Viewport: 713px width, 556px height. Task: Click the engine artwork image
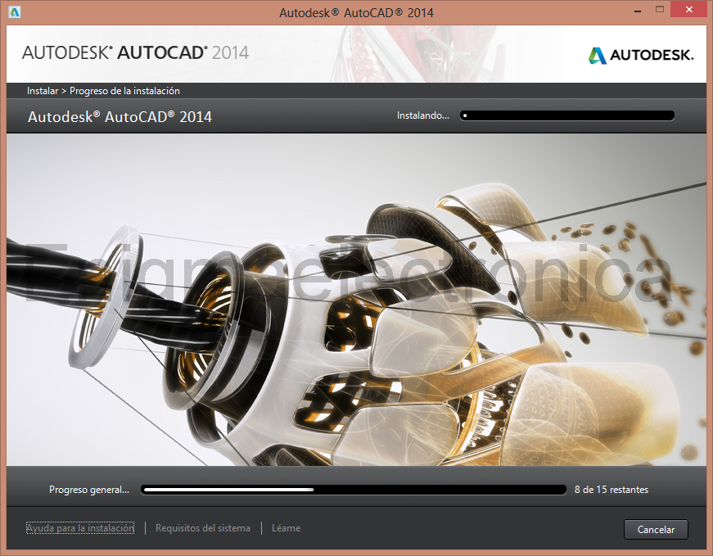(x=357, y=300)
